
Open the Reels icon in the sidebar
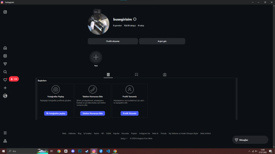coord(5,56)
